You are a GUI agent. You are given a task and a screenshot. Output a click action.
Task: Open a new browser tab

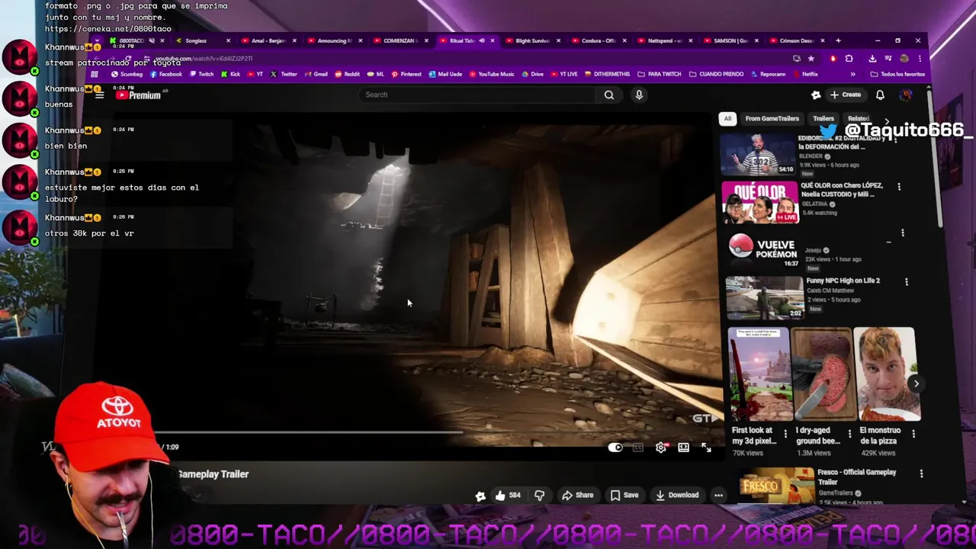tap(838, 40)
